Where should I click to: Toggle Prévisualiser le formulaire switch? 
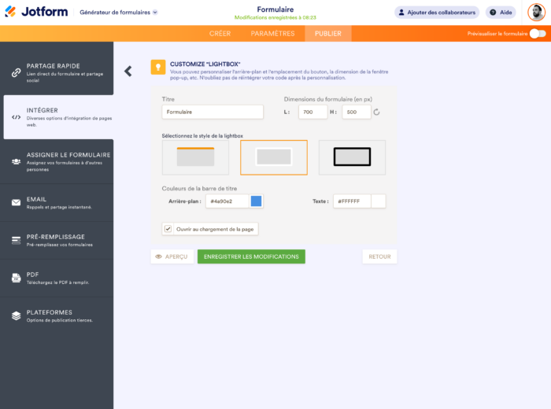tap(538, 34)
